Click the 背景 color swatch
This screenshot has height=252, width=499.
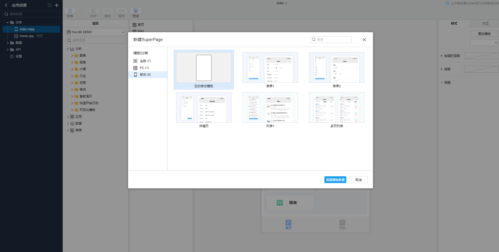point(481,69)
